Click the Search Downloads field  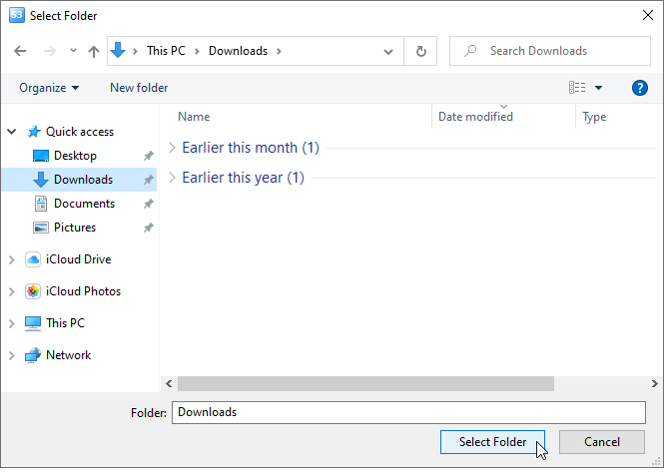tap(549, 51)
